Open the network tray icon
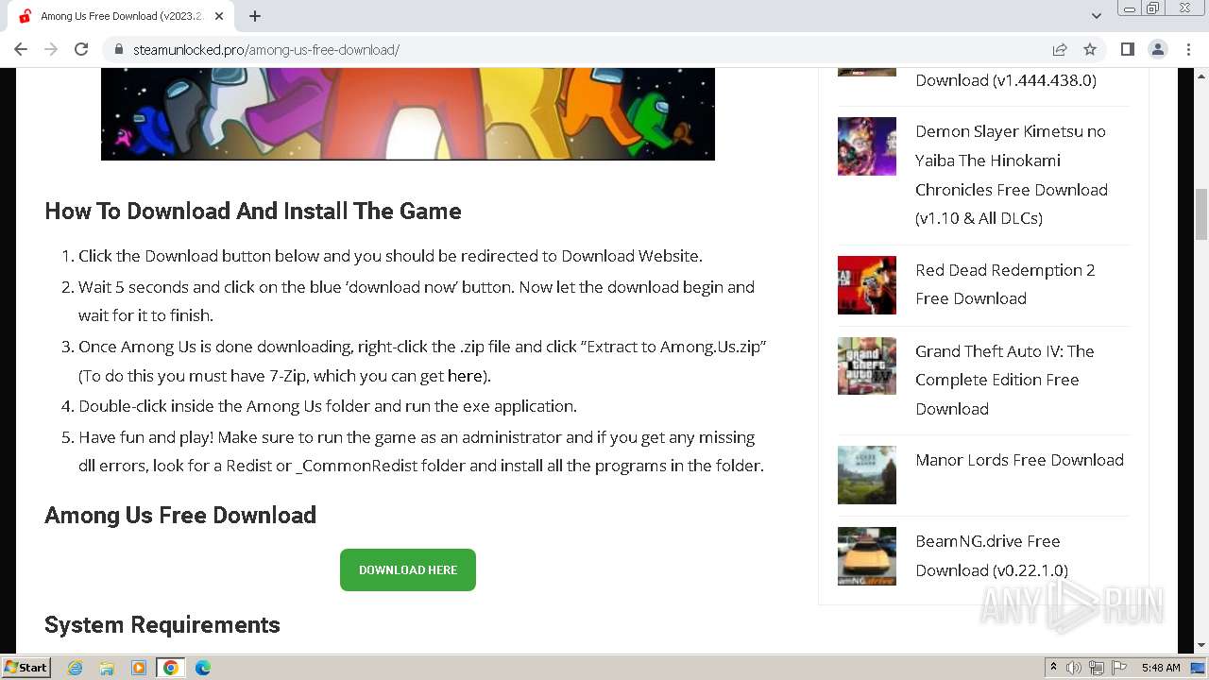 (1097, 668)
